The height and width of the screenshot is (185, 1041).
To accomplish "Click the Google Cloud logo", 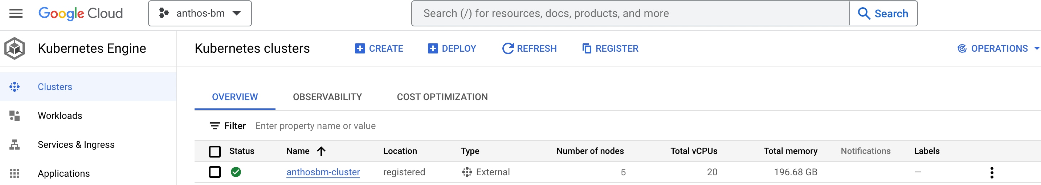I will tap(81, 13).
